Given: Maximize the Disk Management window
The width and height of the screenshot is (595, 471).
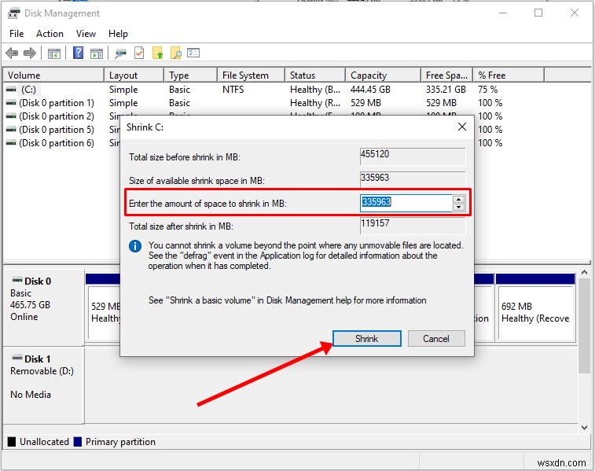Looking at the screenshot, I should [538, 13].
